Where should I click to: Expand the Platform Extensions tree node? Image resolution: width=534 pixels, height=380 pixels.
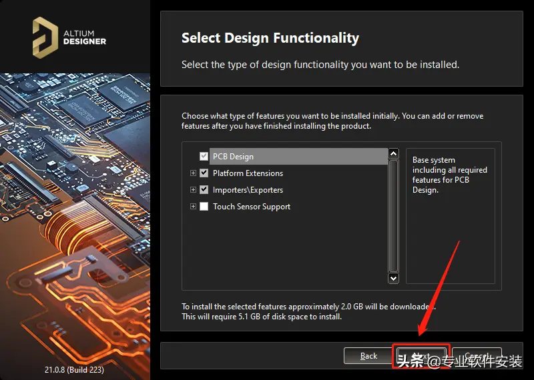point(193,173)
